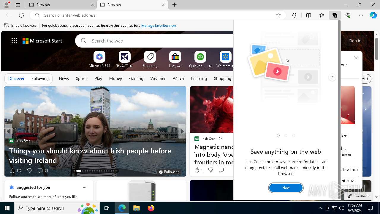Image resolution: width=380 pixels, height=214 pixels.
Task: Open the Sports category
Action: coord(82,78)
